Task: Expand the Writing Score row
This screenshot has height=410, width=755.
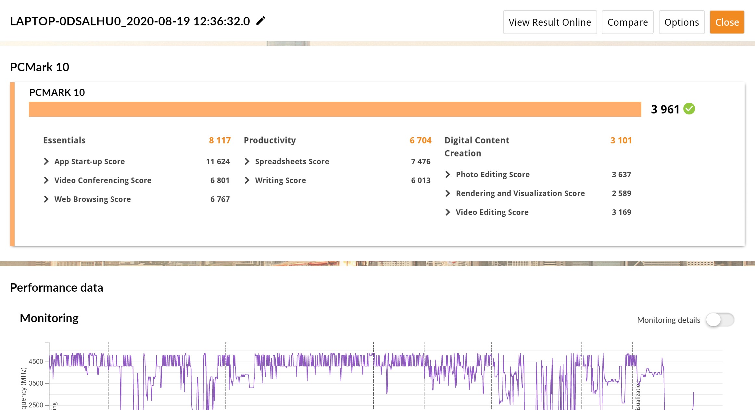Action: [x=247, y=180]
